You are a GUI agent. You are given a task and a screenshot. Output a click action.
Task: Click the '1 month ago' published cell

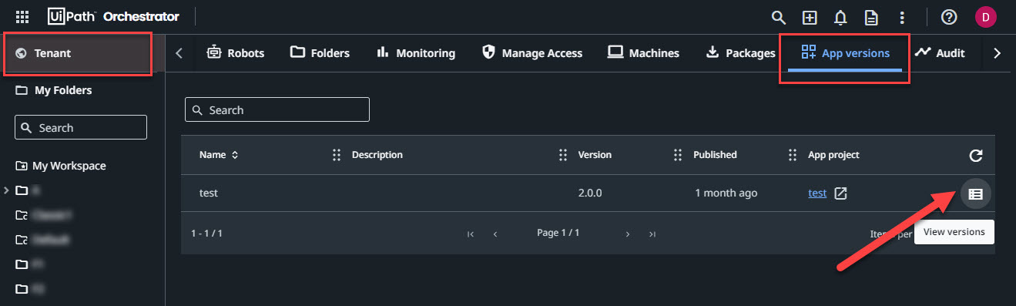(726, 193)
